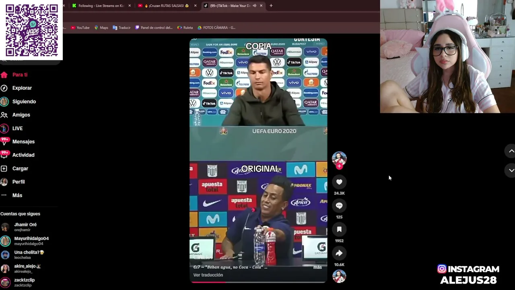Click the 1952 saves count
This screenshot has height=290, width=515.
[x=339, y=241]
